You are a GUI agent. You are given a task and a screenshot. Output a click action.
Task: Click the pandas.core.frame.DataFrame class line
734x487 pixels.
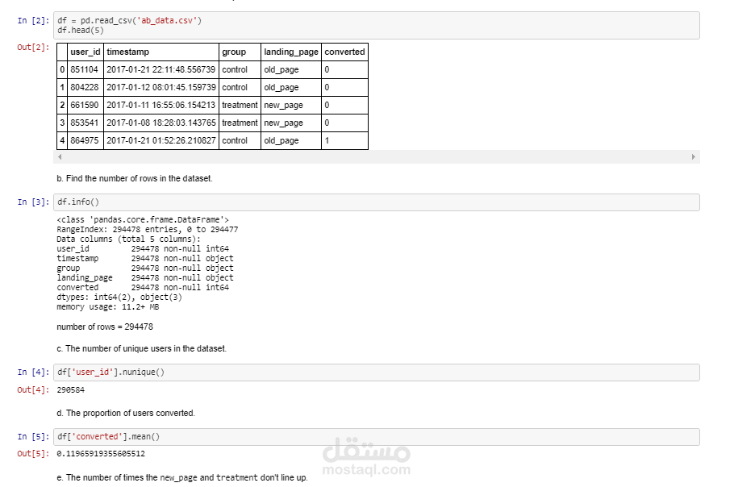click(143, 220)
